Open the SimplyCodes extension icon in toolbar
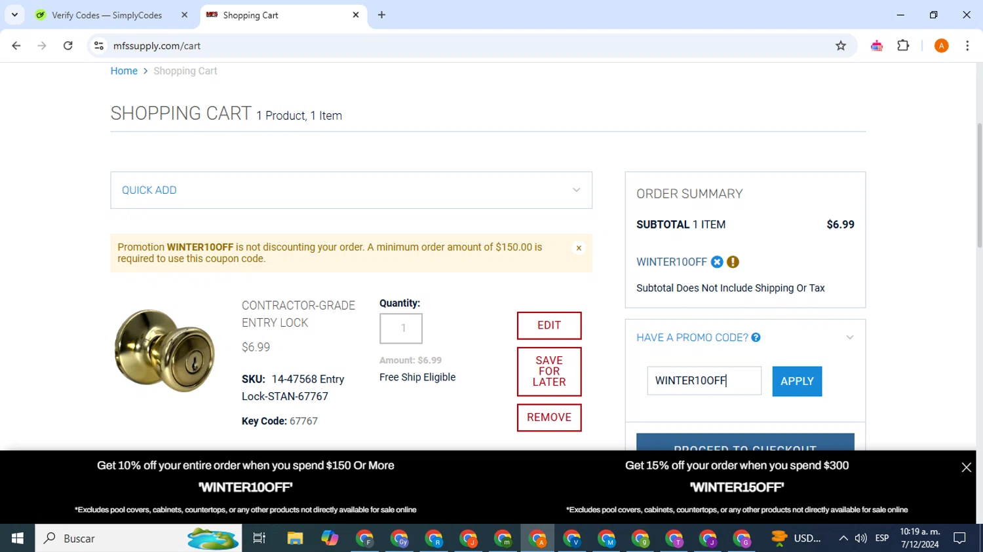 tap(877, 46)
